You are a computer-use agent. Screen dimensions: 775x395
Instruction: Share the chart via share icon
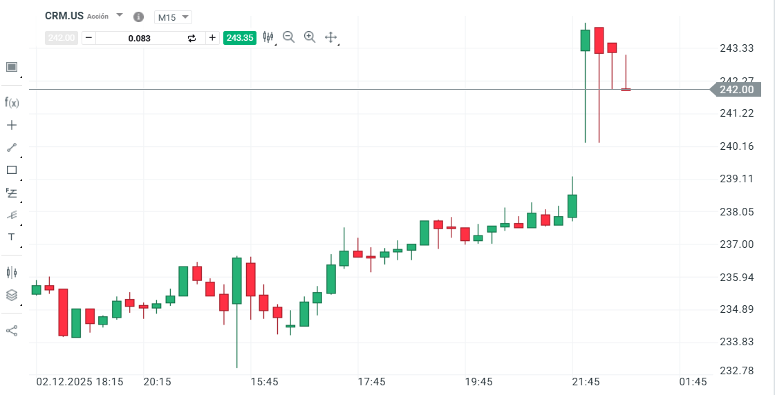pos(12,331)
